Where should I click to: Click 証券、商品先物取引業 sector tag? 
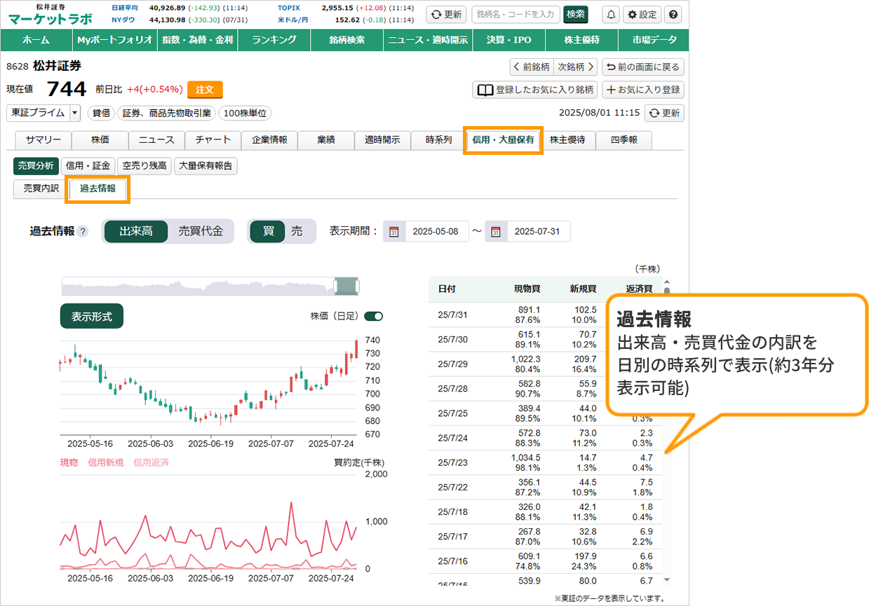(x=167, y=113)
